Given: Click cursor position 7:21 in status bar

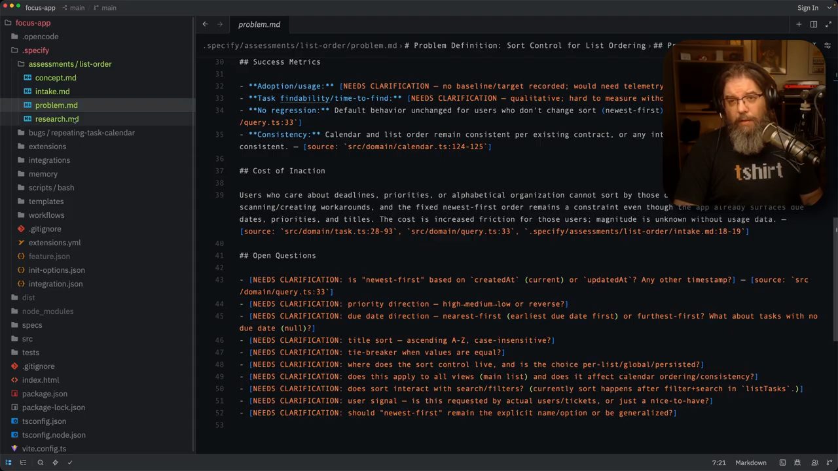Looking at the screenshot, I should pos(719,462).
